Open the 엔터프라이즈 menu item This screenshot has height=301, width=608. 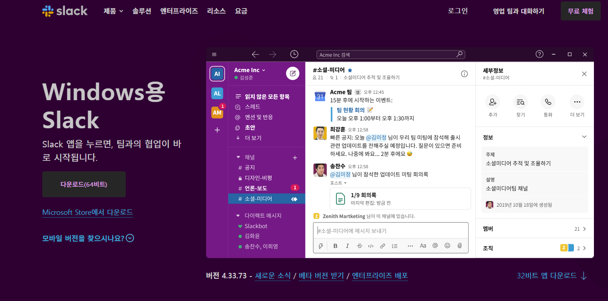point(179,11)
